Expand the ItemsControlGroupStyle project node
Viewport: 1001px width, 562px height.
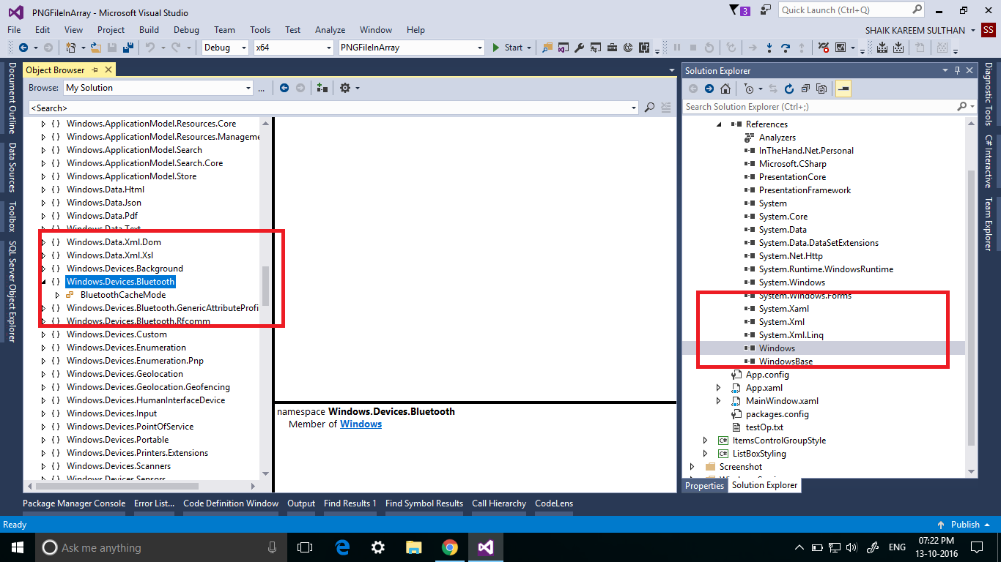[706, 441]
